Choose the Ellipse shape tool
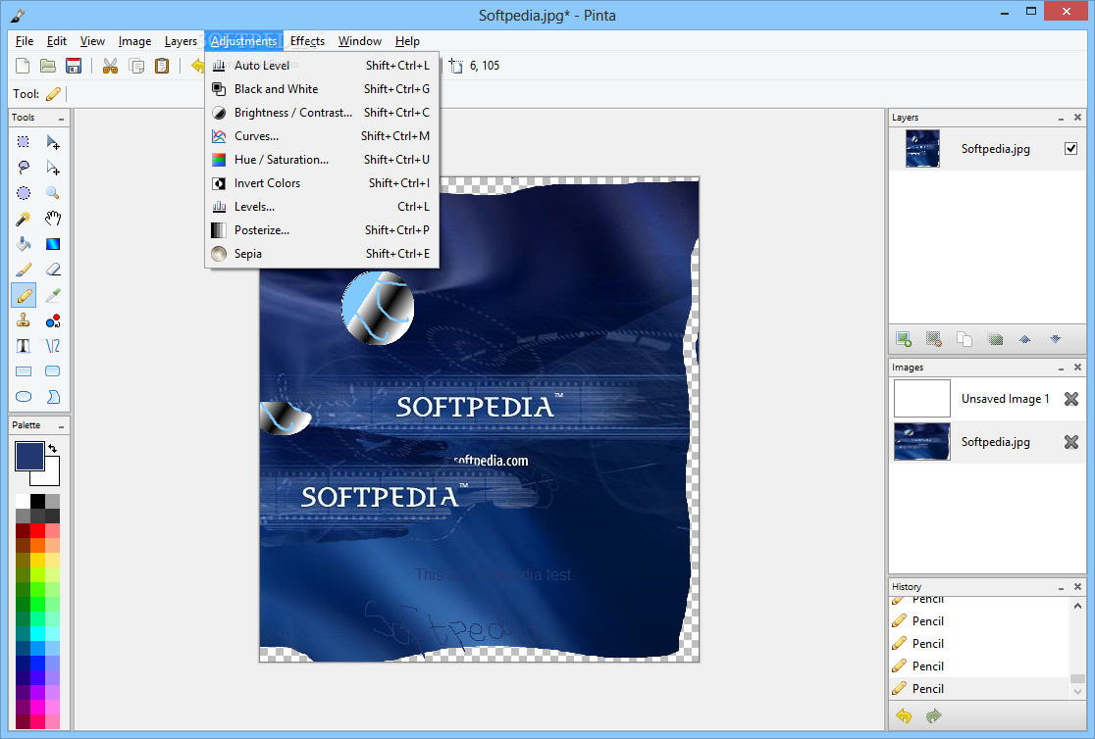This screenshot has height=739, width=1095. pos(23,396)
